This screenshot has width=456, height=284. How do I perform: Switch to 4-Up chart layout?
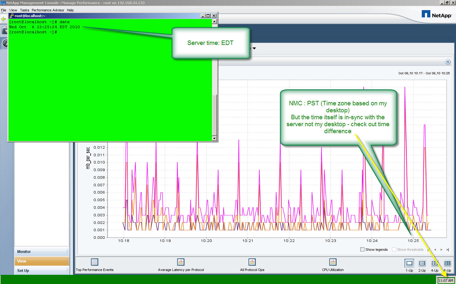click(434, 263)
